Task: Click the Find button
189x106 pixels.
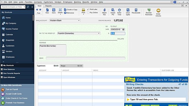Action: point(38,13)
